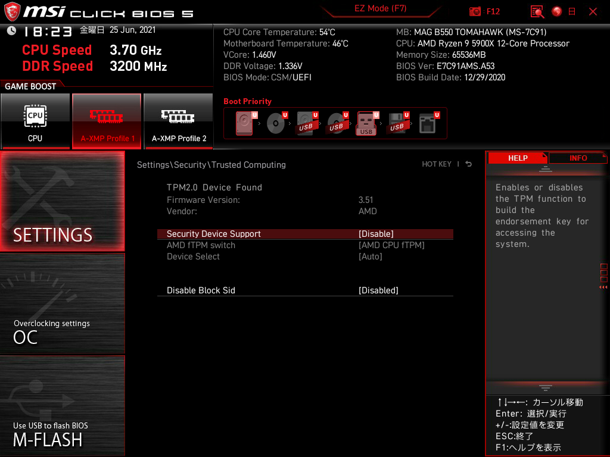The height and width of the screenshot is (457, 610).
Task: Click the back arrow next to HOT KEY
Action: coord(469,164)
